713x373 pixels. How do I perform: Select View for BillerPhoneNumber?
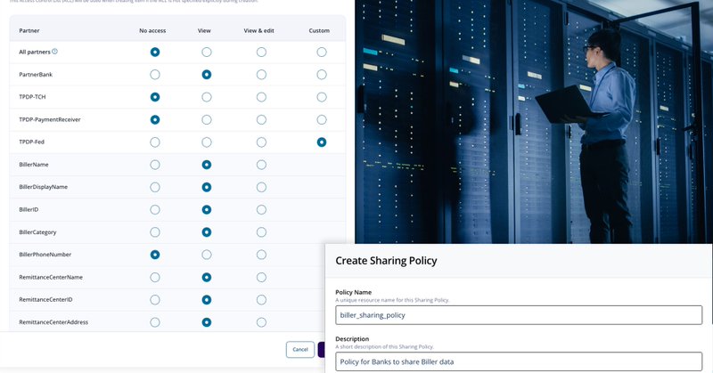coord(207,255)
